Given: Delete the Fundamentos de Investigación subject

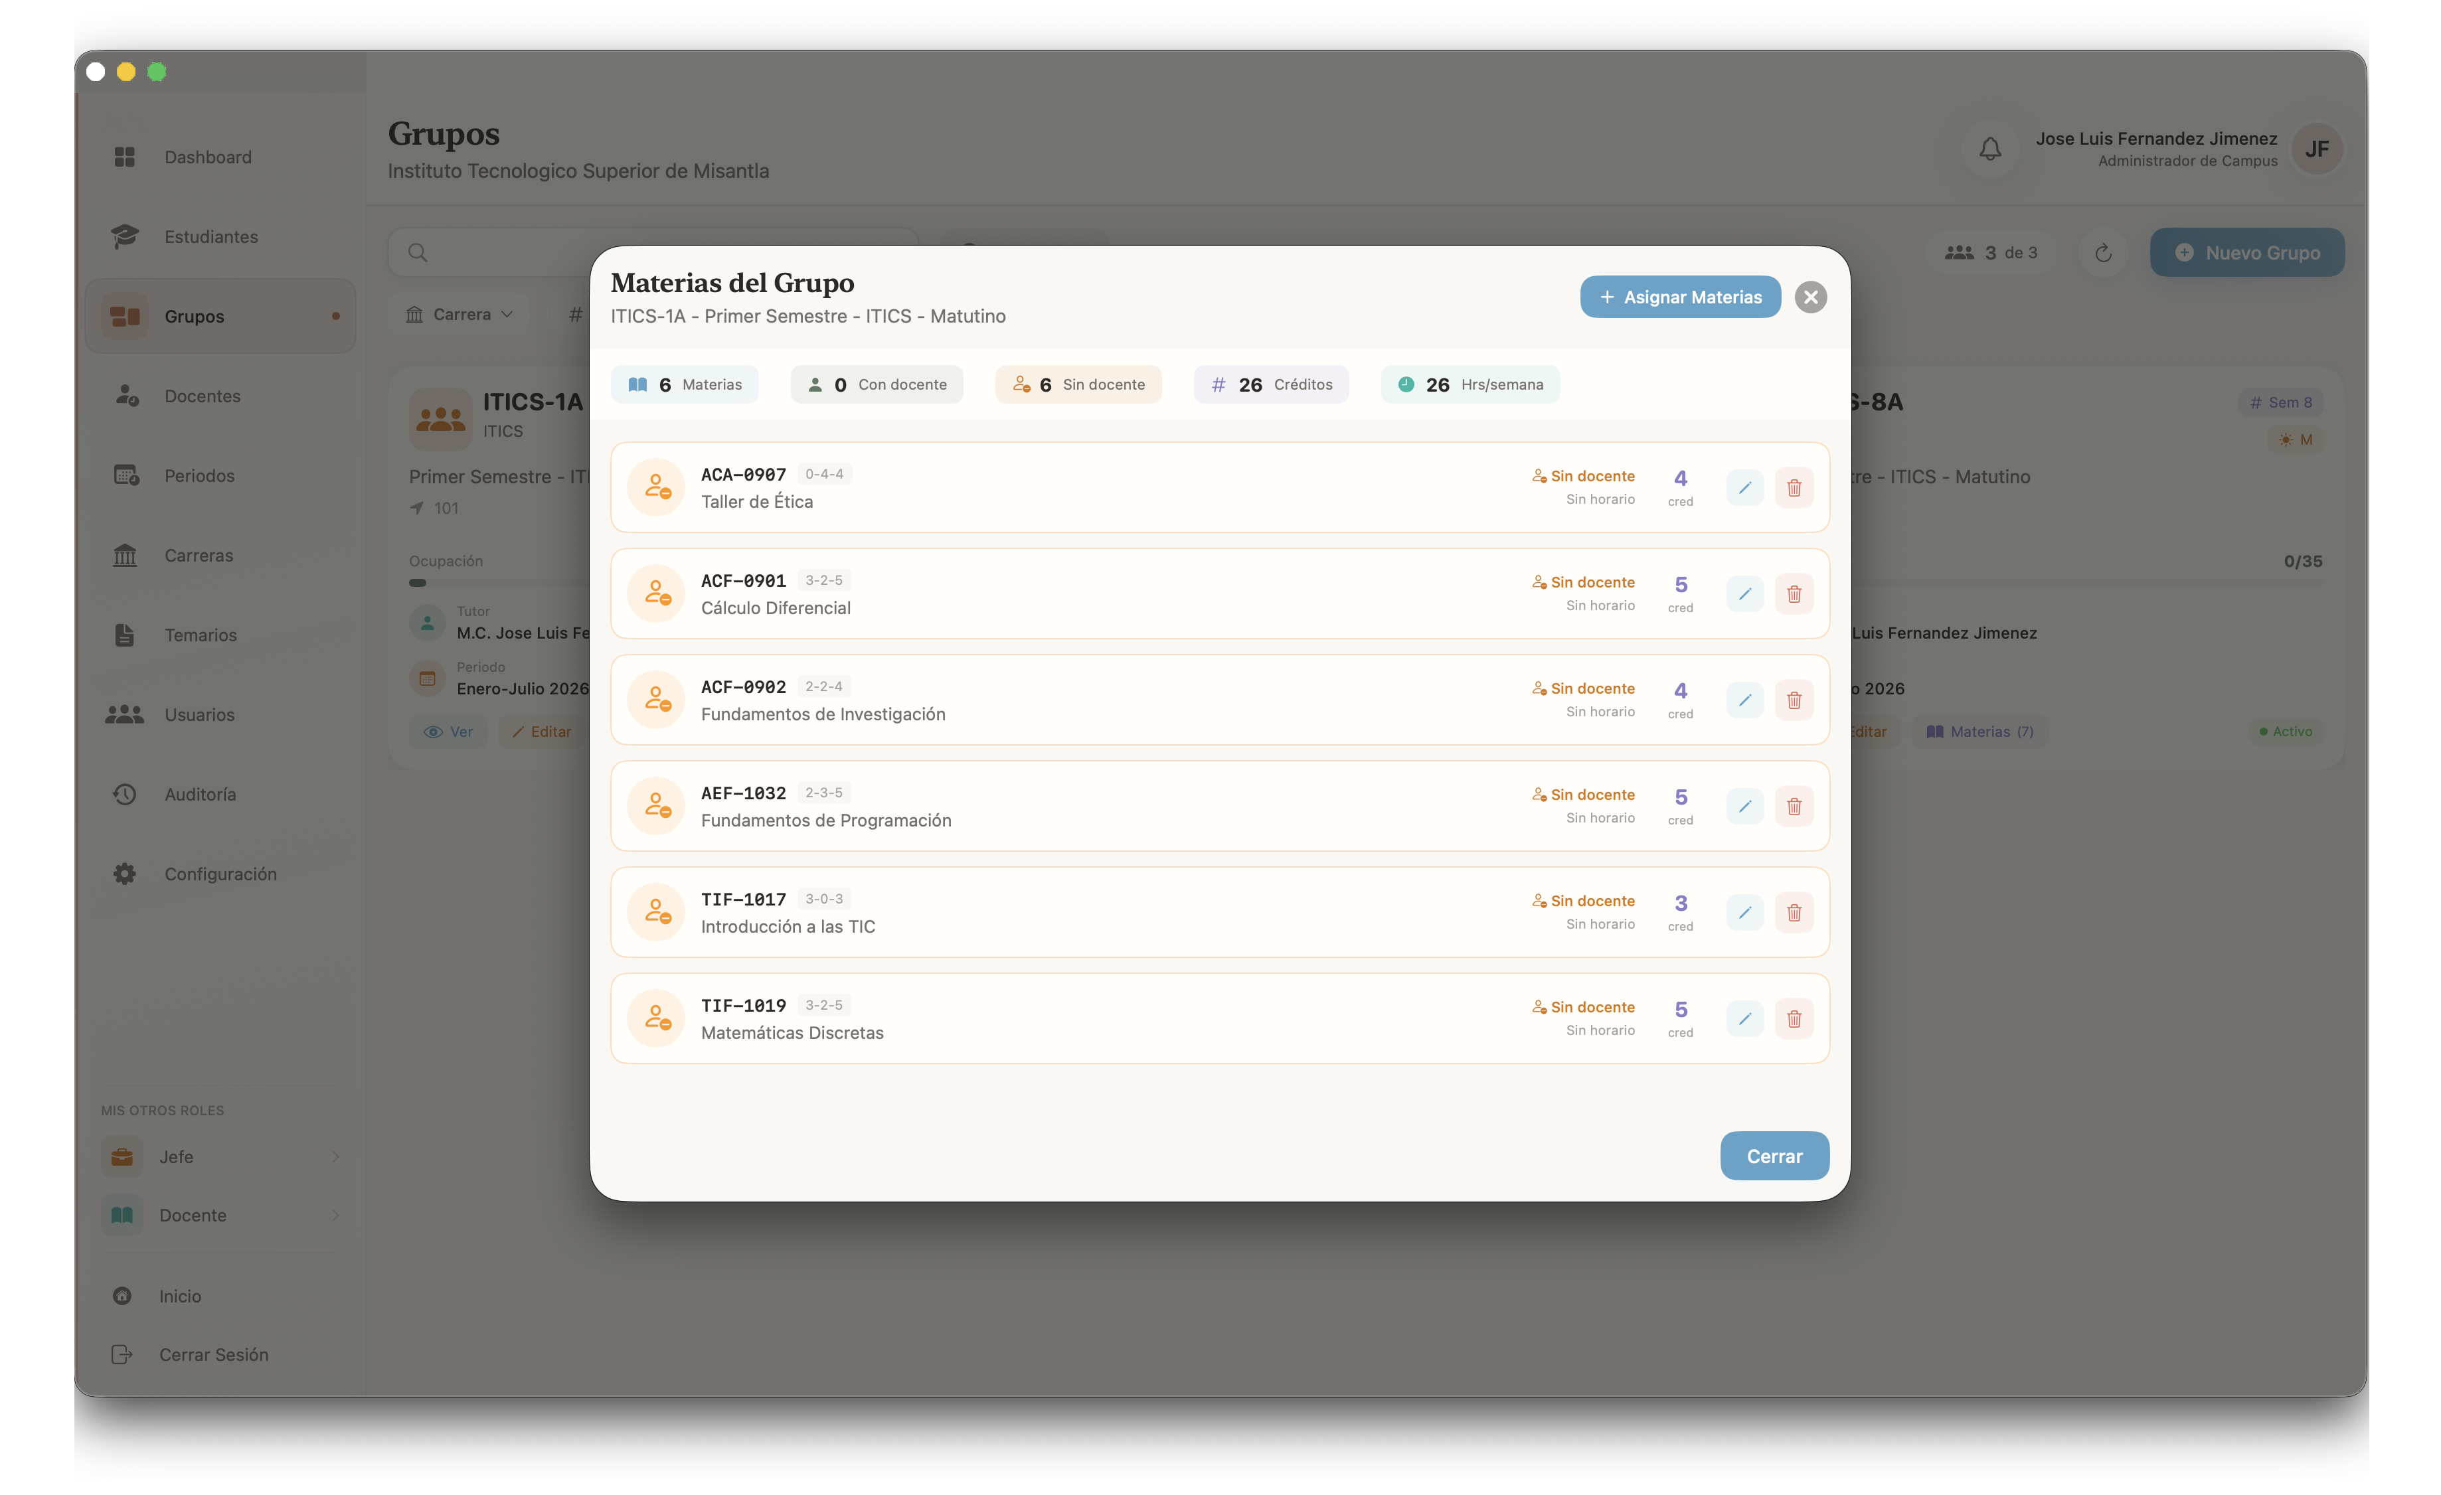Looking at the screenshot, I should click(x=1793, y=700).
